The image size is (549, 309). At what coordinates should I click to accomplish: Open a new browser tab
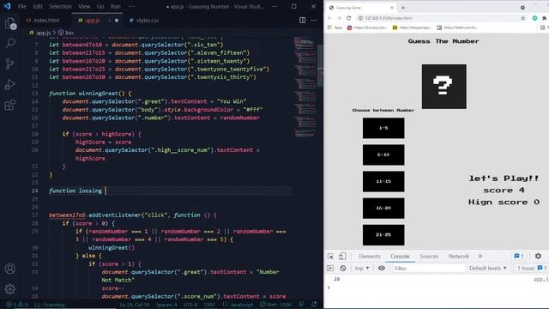[403, 8]
